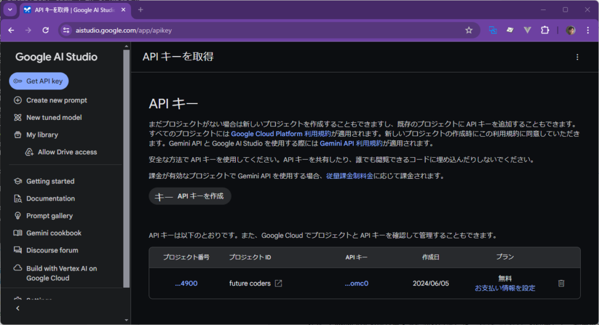The width and height of the screenshot is (599, 325).
Task: Click the Google Translate icon in address bar
Action: (x=493, y=30)
